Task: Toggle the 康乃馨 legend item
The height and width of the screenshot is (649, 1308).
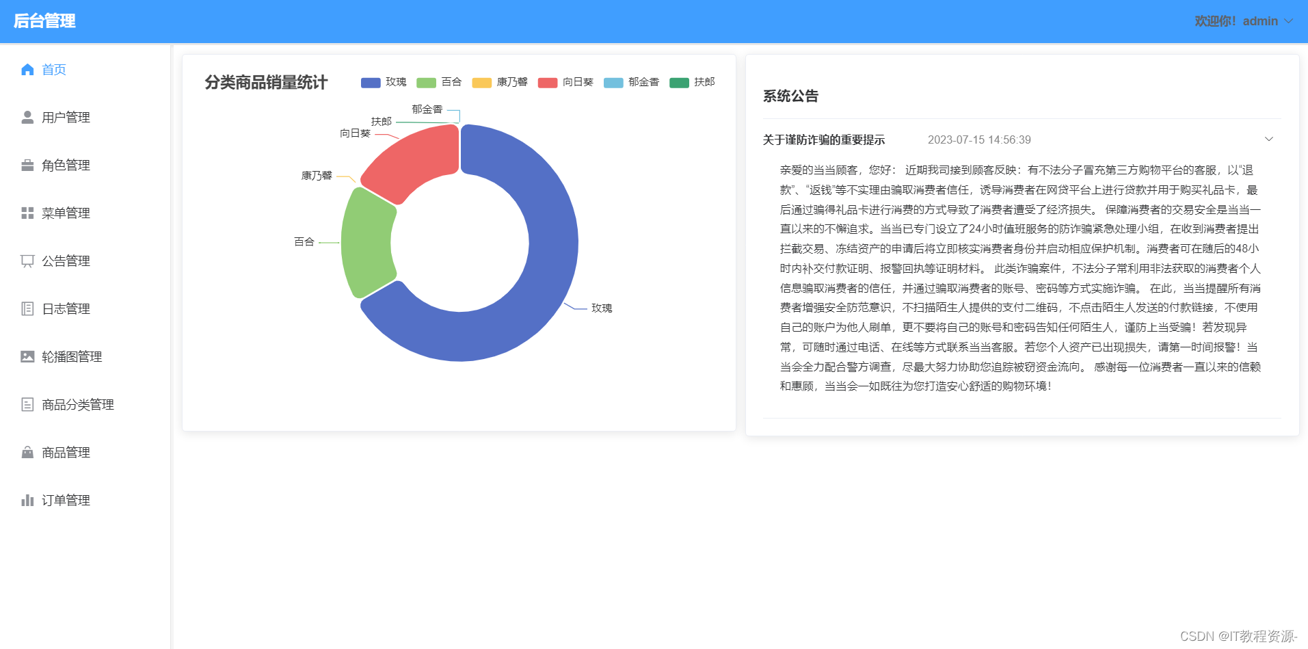Action: pos(500,83)
